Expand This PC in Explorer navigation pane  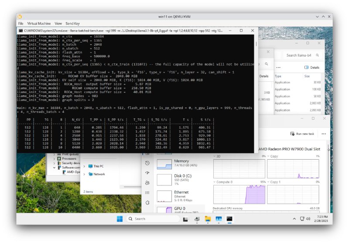tap(84, 167)
